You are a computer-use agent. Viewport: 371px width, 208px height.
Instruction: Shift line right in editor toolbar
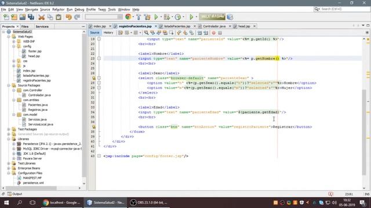[x=206, y=33]
